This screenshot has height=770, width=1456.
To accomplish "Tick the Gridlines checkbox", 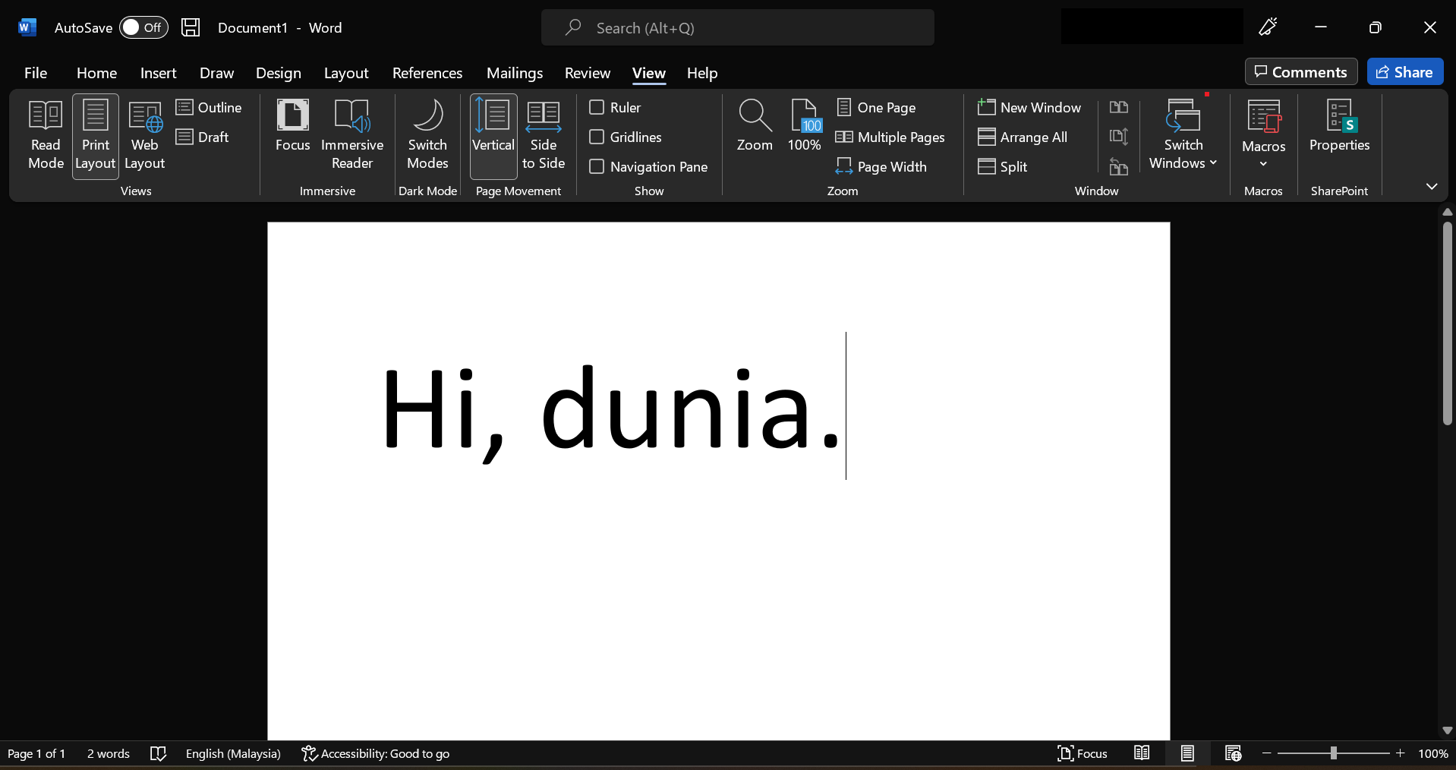I will tap(597, 137).
